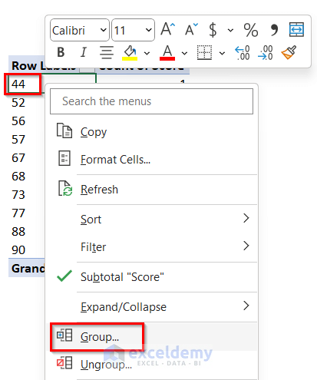The width and height of the screenshot is (317, 380).
Task: Choose Format Cells... menu entry
Action: 151,160
